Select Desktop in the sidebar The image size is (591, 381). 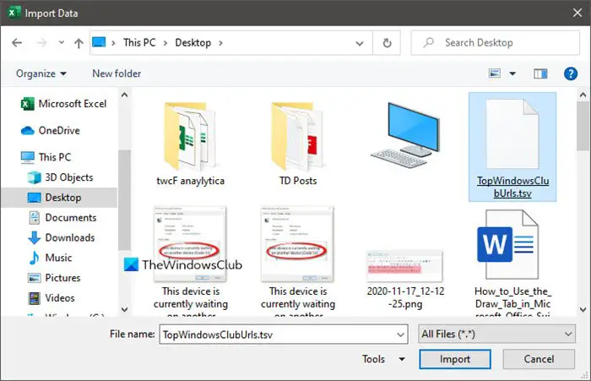(59, 198)
